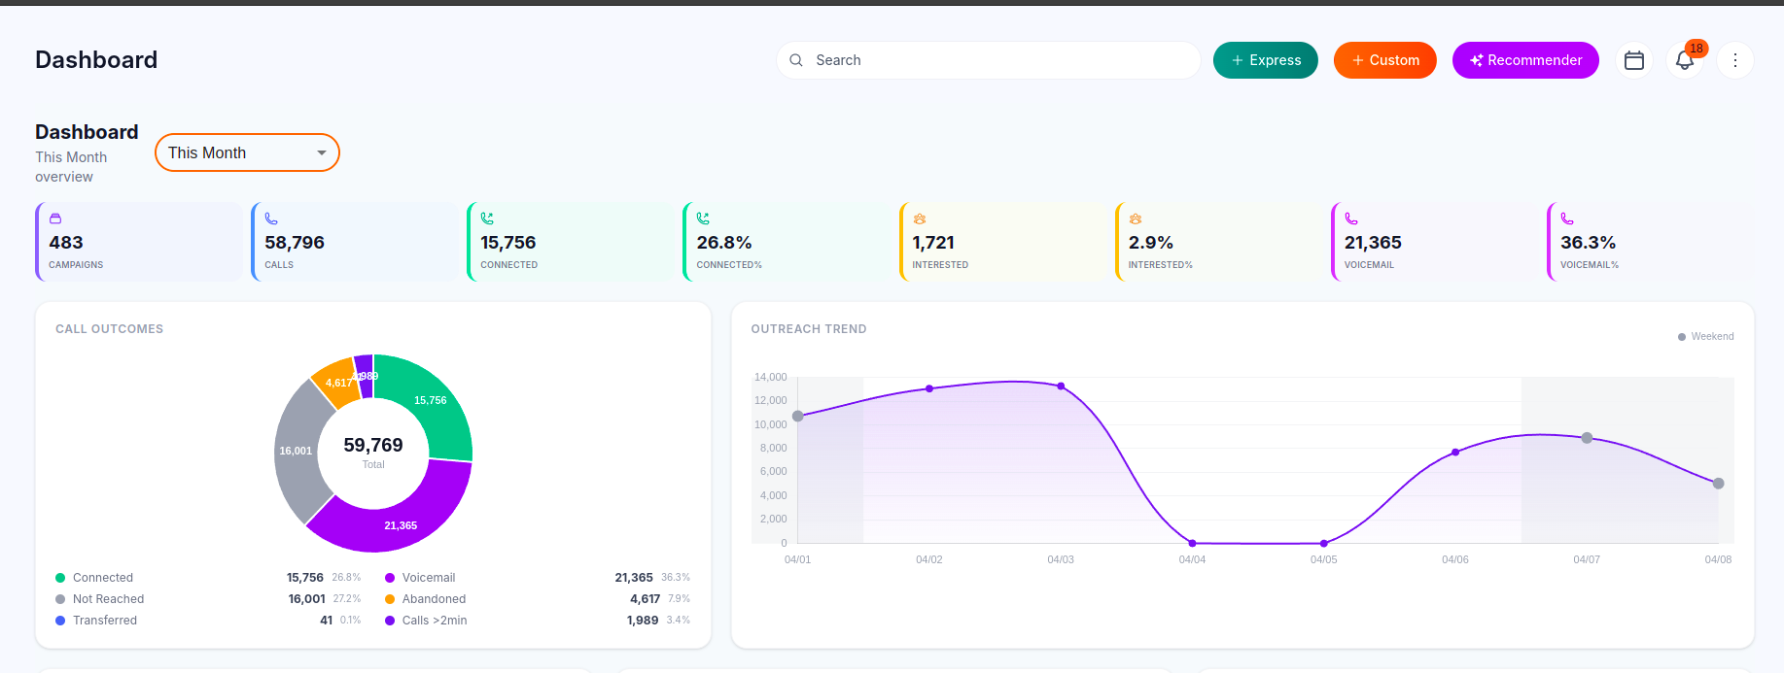Open the Recommender button

click(1524, 60)
